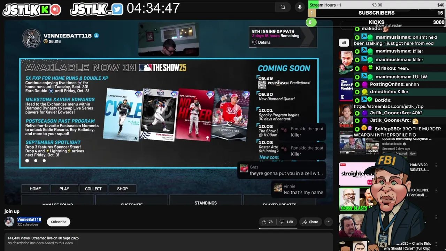
Task: Select the third news carousel dot
Action: (x=44, y=161)
